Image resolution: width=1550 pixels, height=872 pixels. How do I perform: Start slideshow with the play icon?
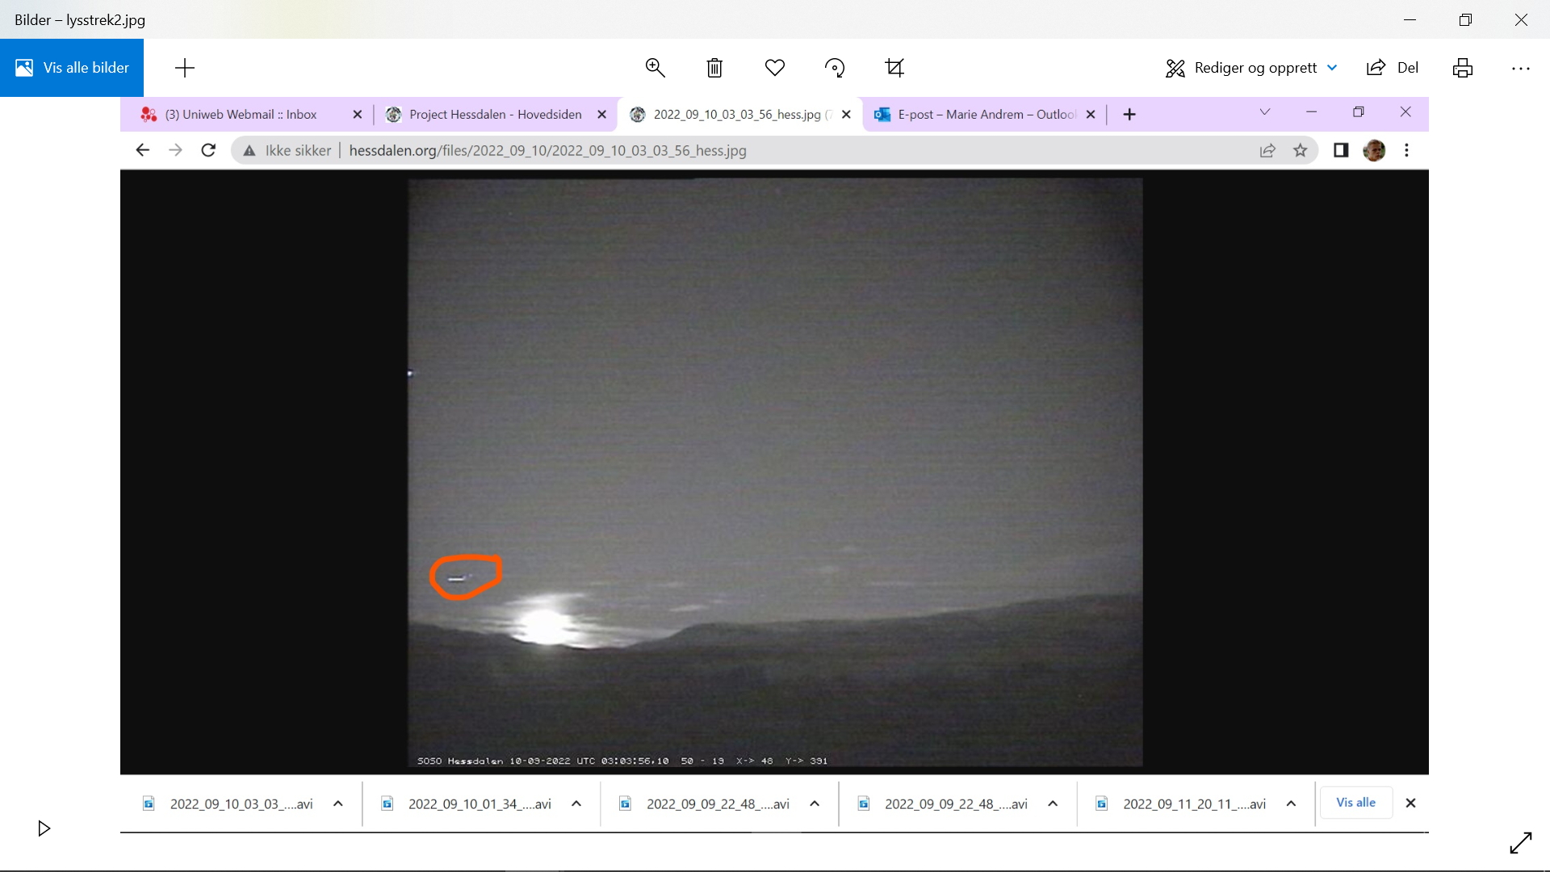(x=44, y=828)
